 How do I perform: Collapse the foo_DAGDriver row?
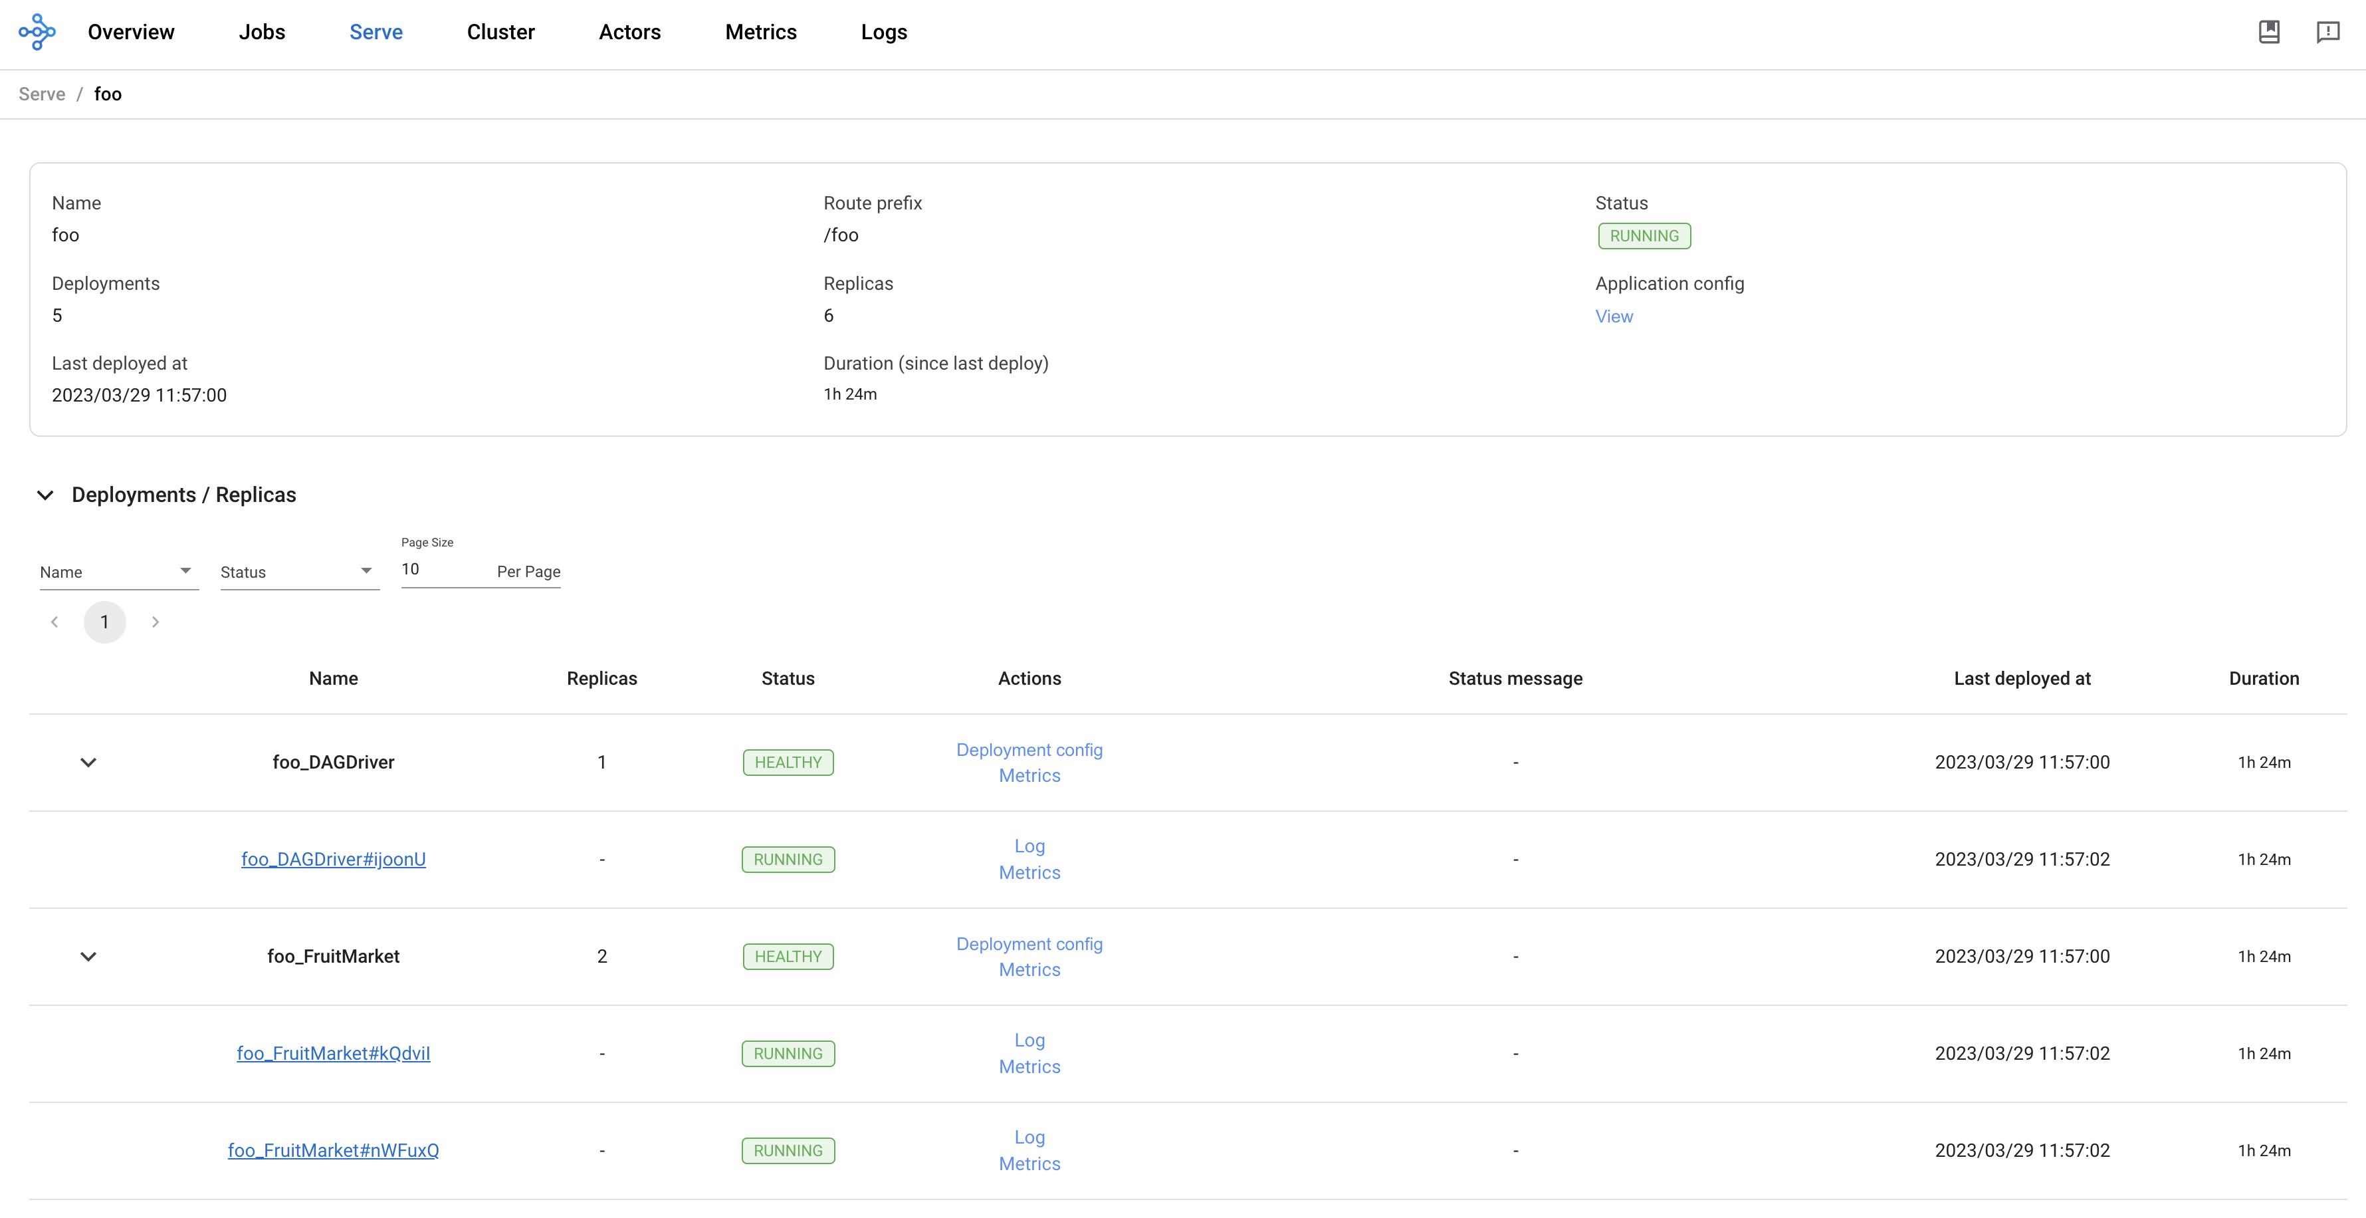[88, 763]
